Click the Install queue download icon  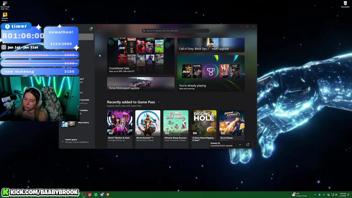(x=62, y=141)
